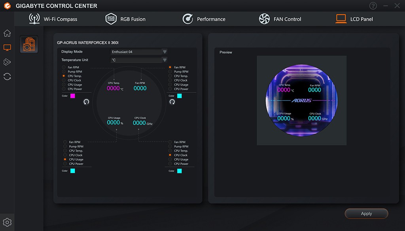Switch to the Wi-Fi Compass tab
This screenshot has height=231, width=405.
[x=53, y=19]
